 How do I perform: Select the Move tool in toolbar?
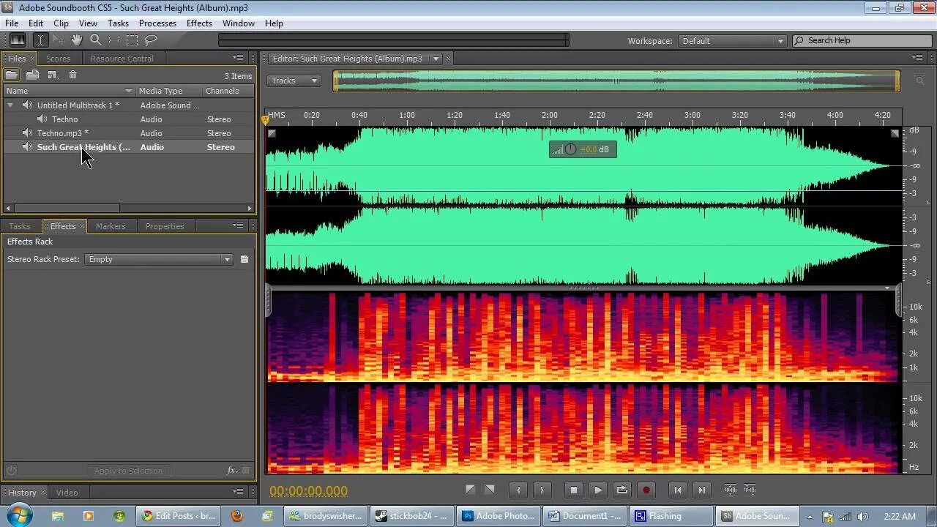click(x=59, y=40)
